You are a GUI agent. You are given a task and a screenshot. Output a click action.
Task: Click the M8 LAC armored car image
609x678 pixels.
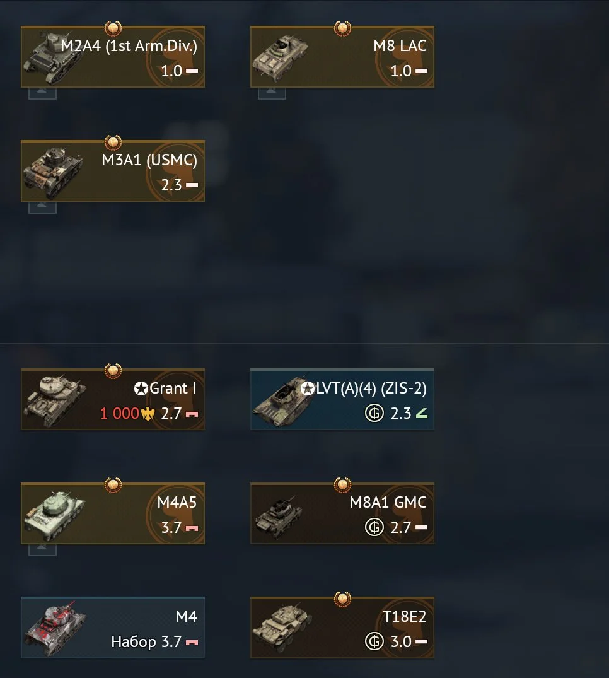coord(280,59)
